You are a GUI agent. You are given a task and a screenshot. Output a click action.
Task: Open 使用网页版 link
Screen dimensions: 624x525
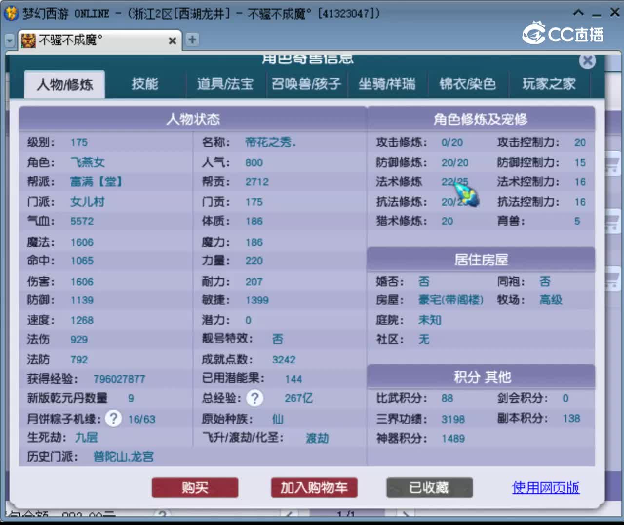point(546,487)
